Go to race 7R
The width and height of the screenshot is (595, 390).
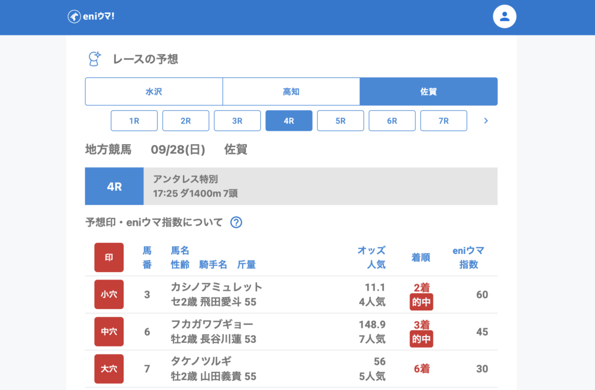click(443, 121)
